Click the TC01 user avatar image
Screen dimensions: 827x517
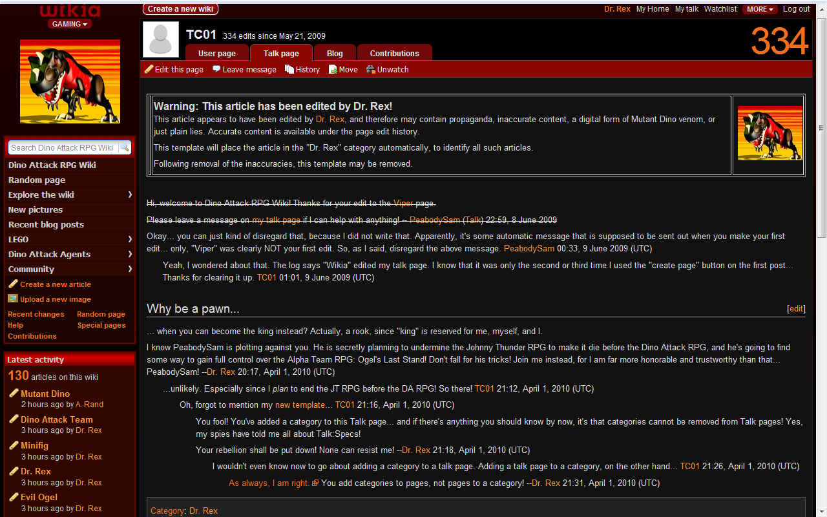[160, 39]
